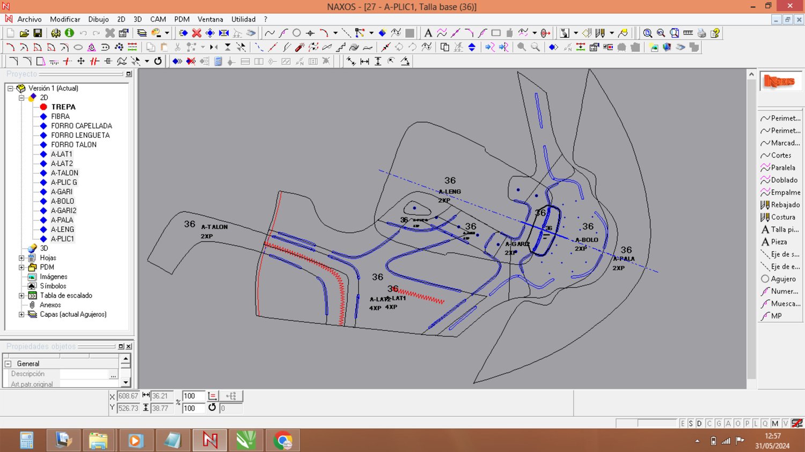Viewport: 805px width, 452px height.
Task: Click the green information icon
Action: point(69,33)
